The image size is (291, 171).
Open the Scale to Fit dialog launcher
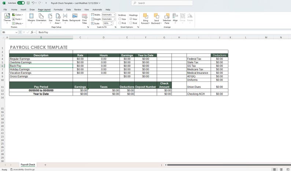(x=115, y=27)
